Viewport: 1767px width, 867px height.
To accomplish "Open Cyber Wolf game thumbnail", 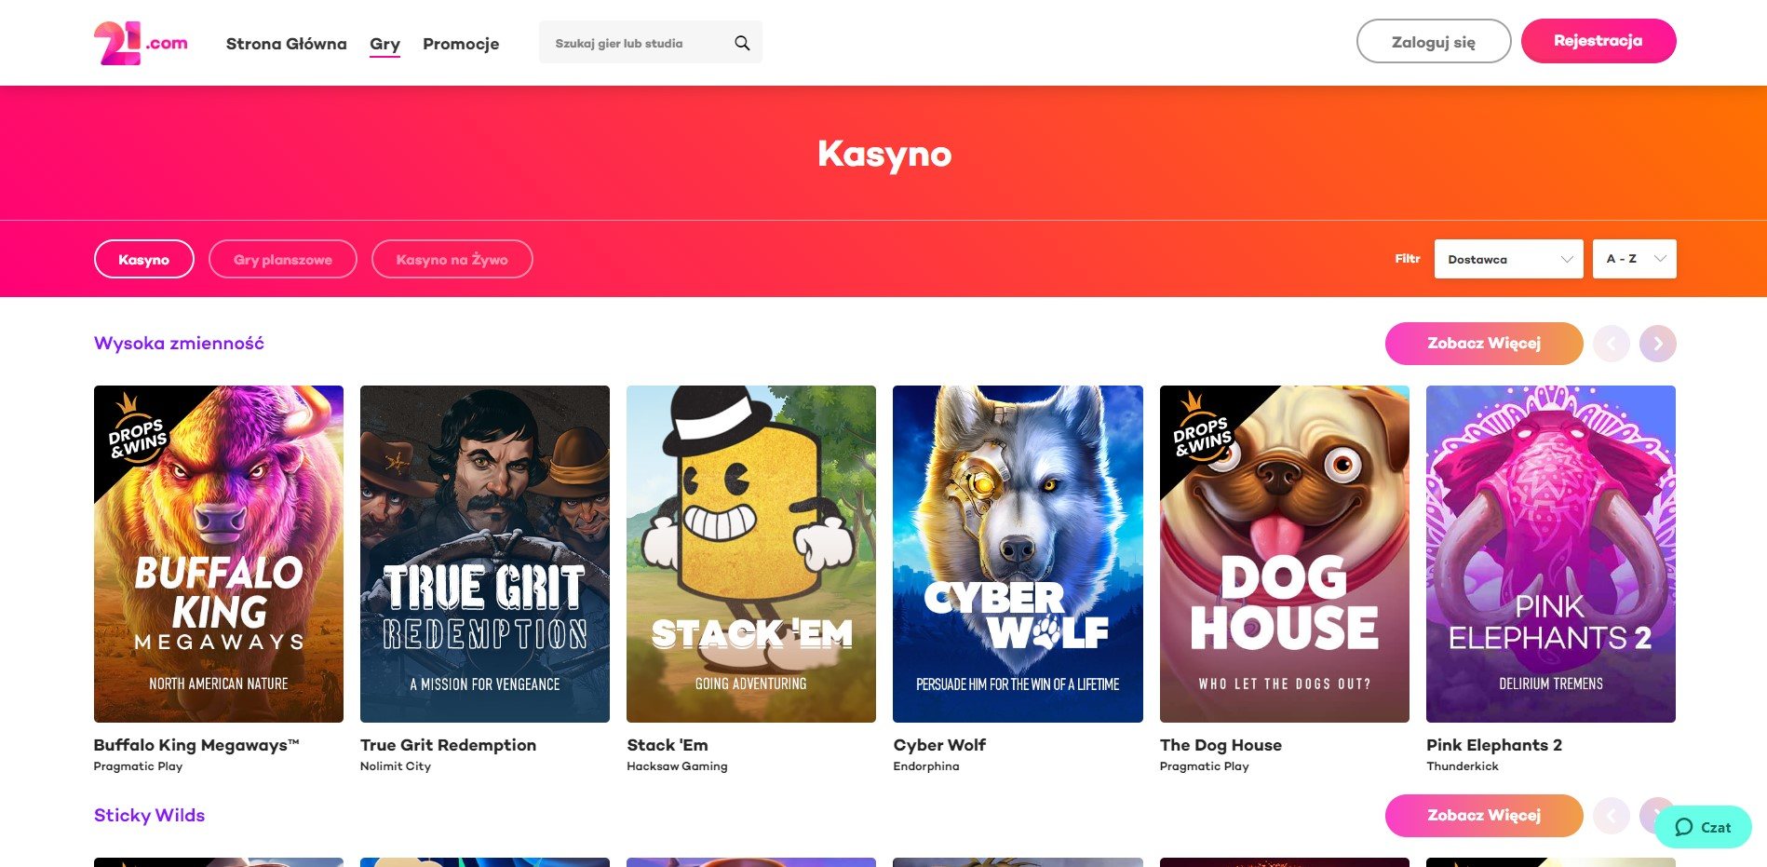I will 1018,553.
